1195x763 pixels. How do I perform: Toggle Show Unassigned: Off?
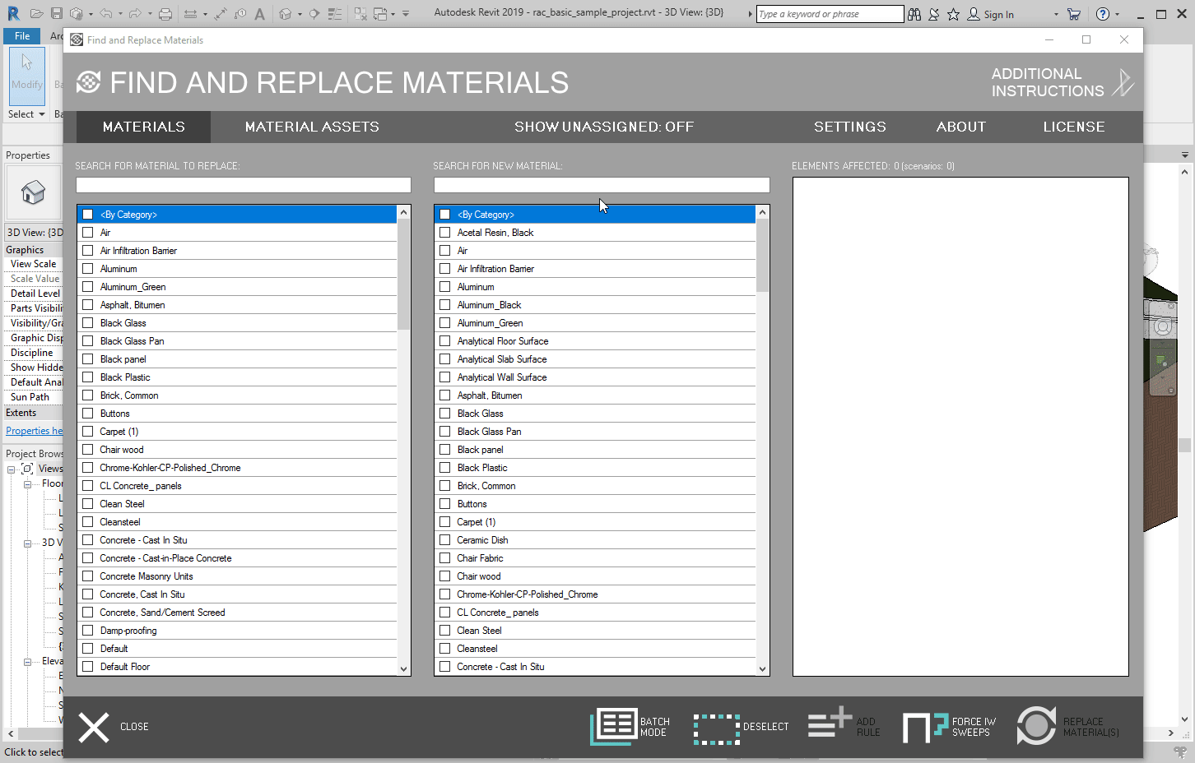point(603,127)
